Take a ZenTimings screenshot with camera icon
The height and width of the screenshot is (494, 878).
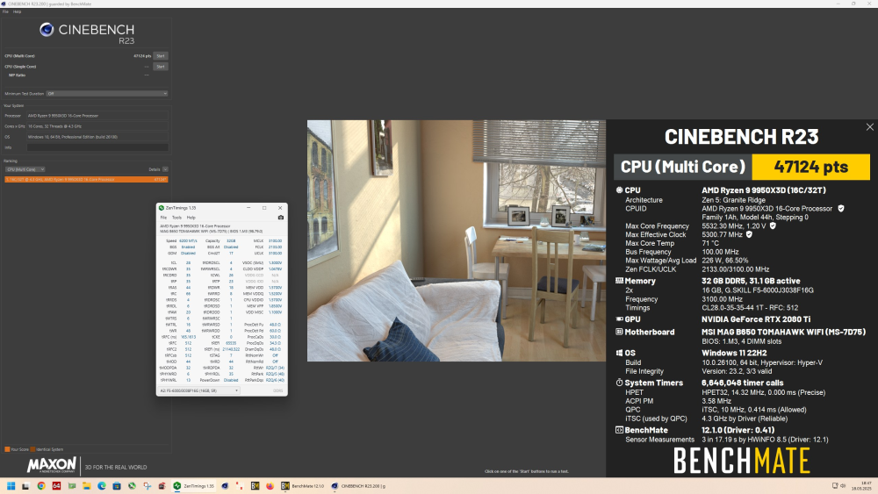pyautogui.click(x=281, y=217)
